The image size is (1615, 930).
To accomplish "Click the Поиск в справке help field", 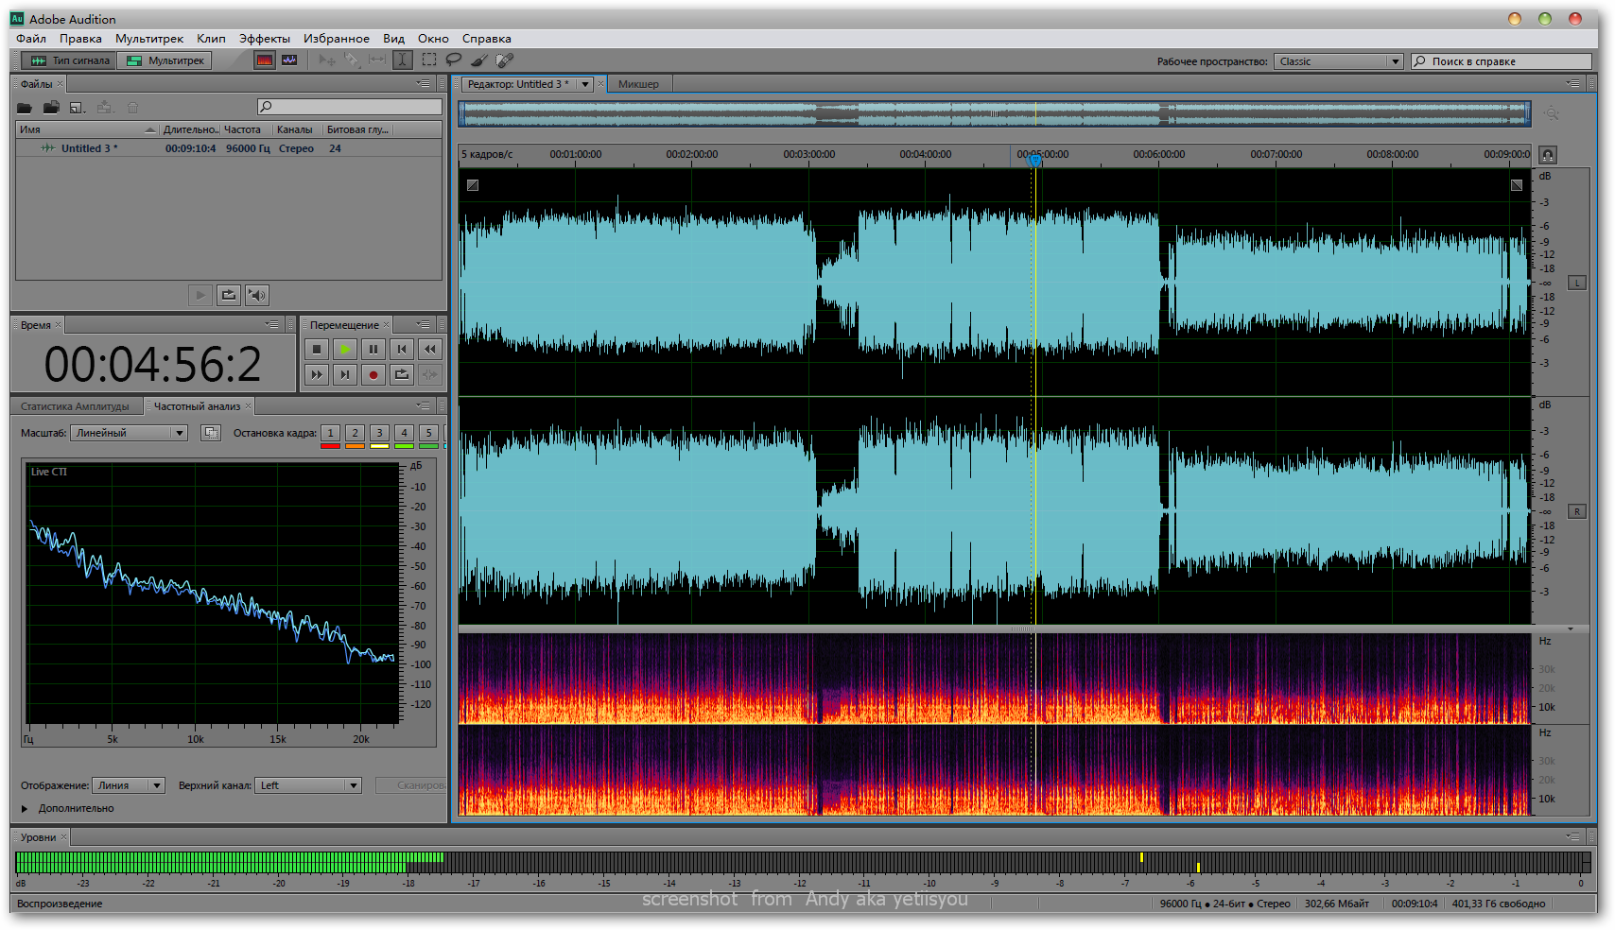I will point(1502,61).
